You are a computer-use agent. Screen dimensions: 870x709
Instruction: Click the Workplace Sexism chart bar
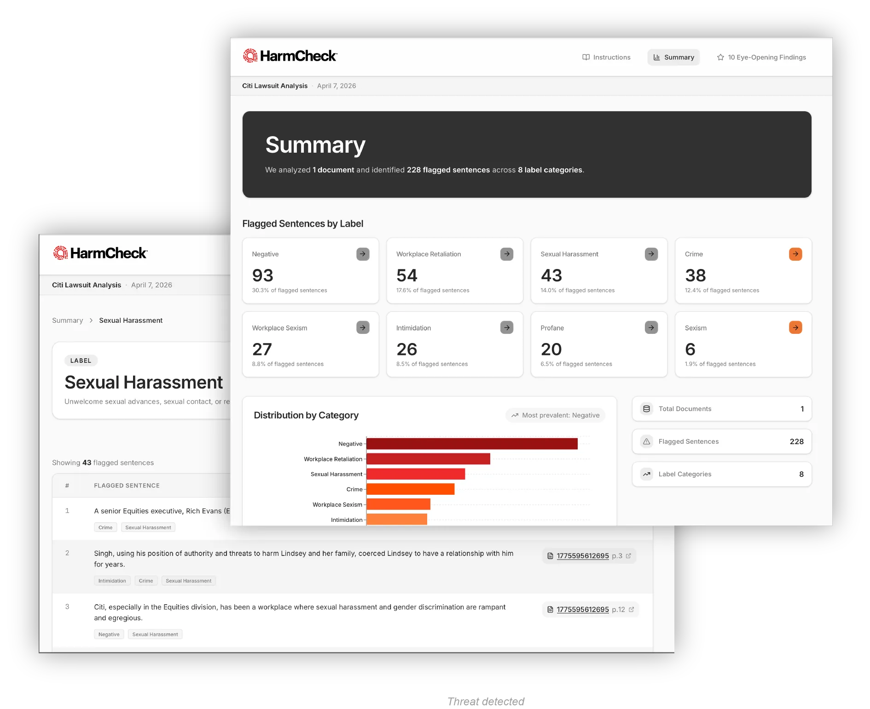click(x=398, y=504)
